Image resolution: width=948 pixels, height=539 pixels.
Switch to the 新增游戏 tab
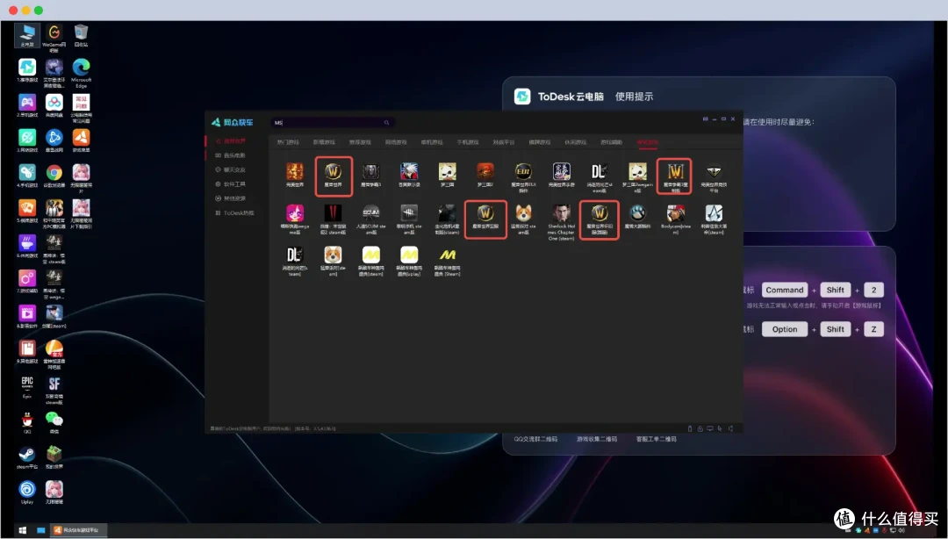click(324, 142)
